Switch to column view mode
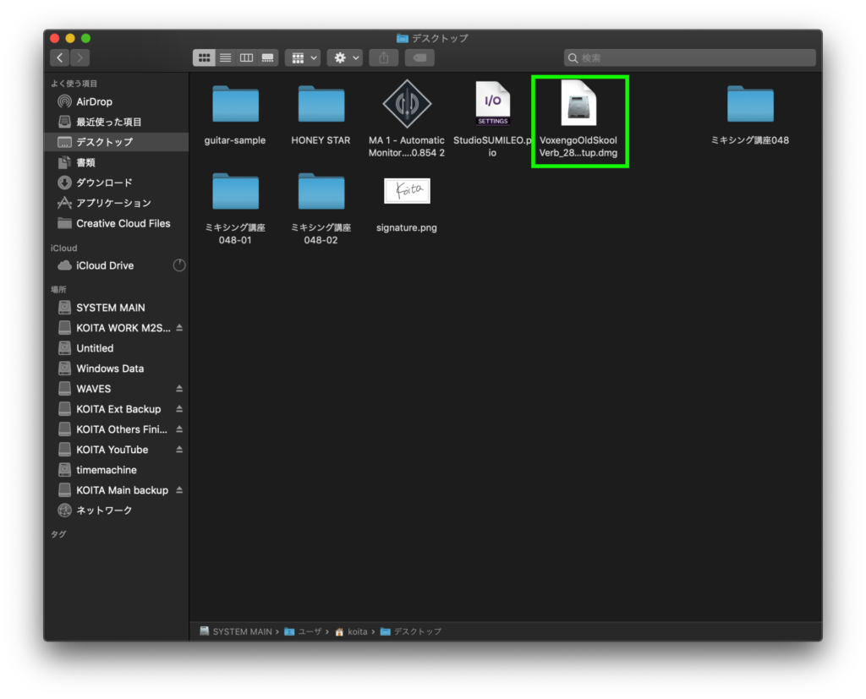Image resolution: width=866 pixels, height=699 pixels. pyautogui.click(x=246, y=57)
